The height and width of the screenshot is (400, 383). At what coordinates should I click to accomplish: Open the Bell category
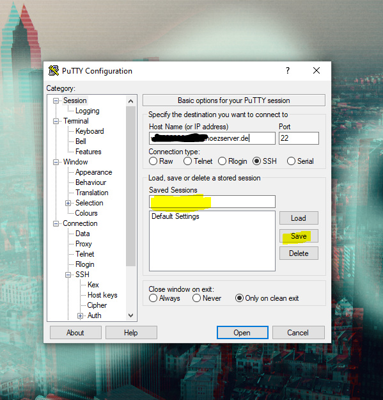coord(81,141)
